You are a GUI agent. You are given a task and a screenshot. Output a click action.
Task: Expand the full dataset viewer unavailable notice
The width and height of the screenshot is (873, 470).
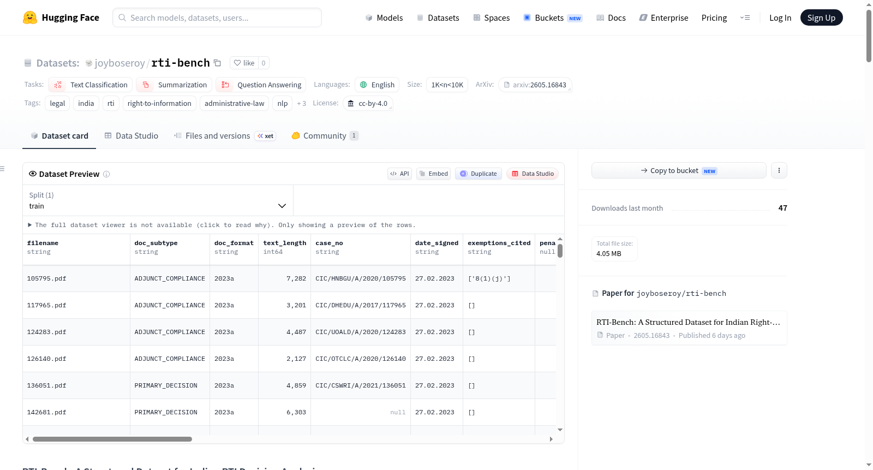(222, 225)
